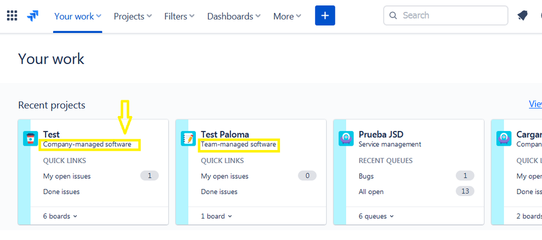Open the notifications bell icon
Image resolution: width=542 pixels, height=240 pixels.
(522, 16)
